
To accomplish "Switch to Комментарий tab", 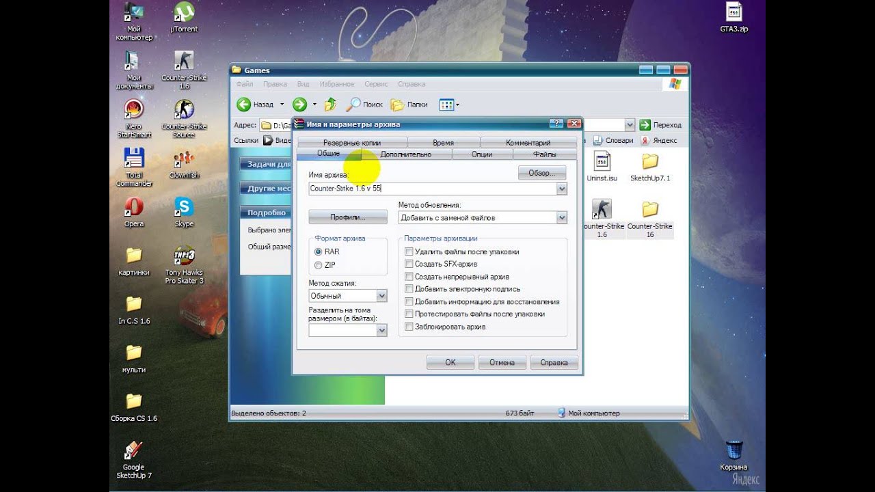I will (x=528, y=143).
